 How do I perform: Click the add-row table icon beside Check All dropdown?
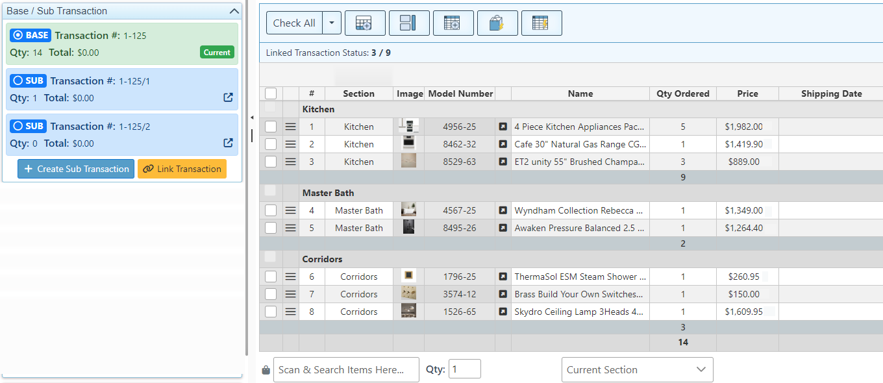[365, 23]
